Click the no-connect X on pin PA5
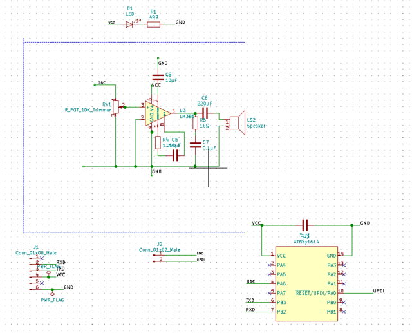412x333 pixels. tap(270, 274)
